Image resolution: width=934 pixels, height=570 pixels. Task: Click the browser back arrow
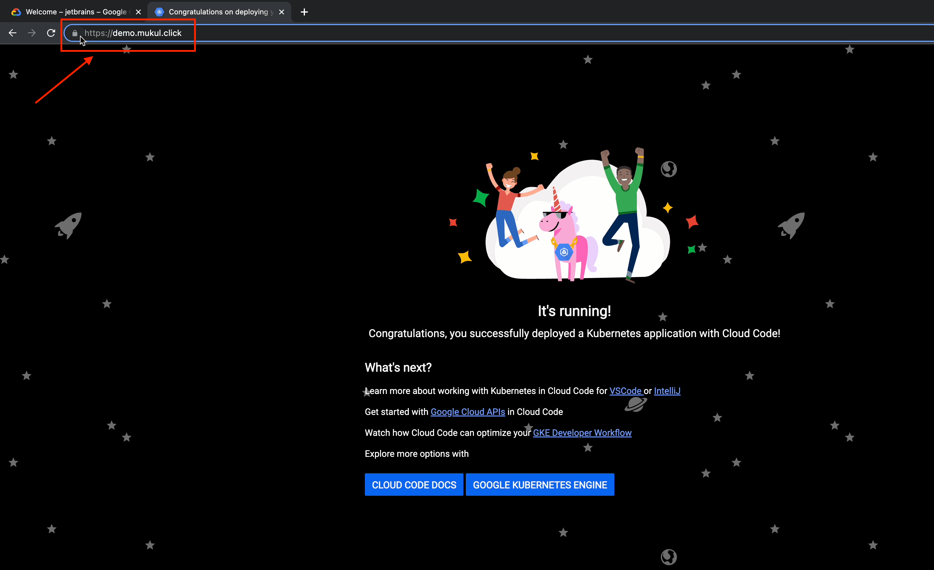[x=13, y=33]
